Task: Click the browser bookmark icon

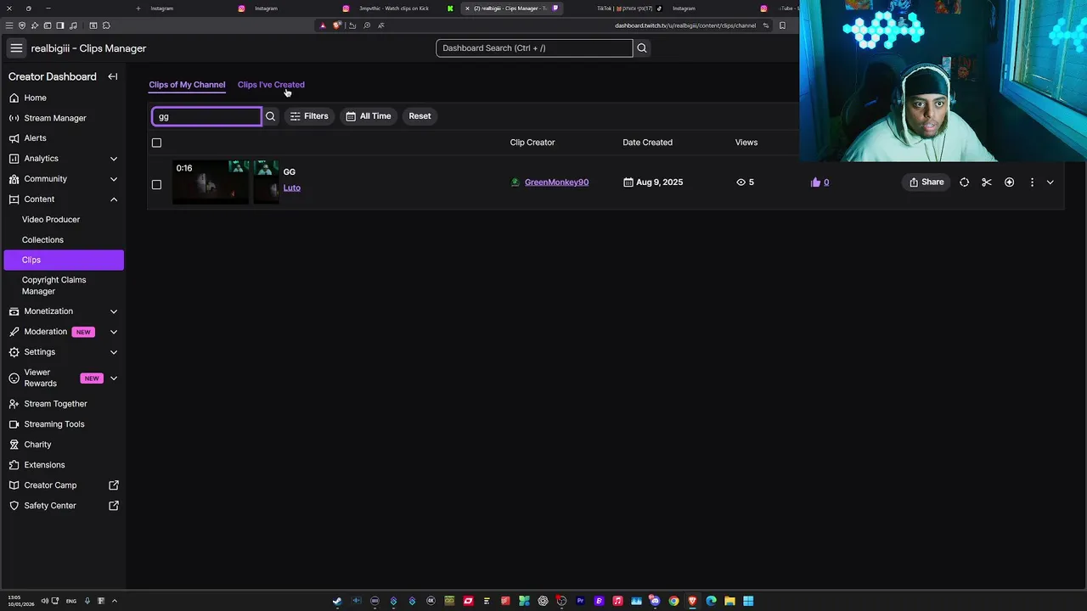Action: 782,25
